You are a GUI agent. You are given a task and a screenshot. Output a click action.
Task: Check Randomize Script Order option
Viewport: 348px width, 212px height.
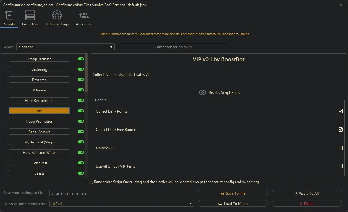point(91,182)
